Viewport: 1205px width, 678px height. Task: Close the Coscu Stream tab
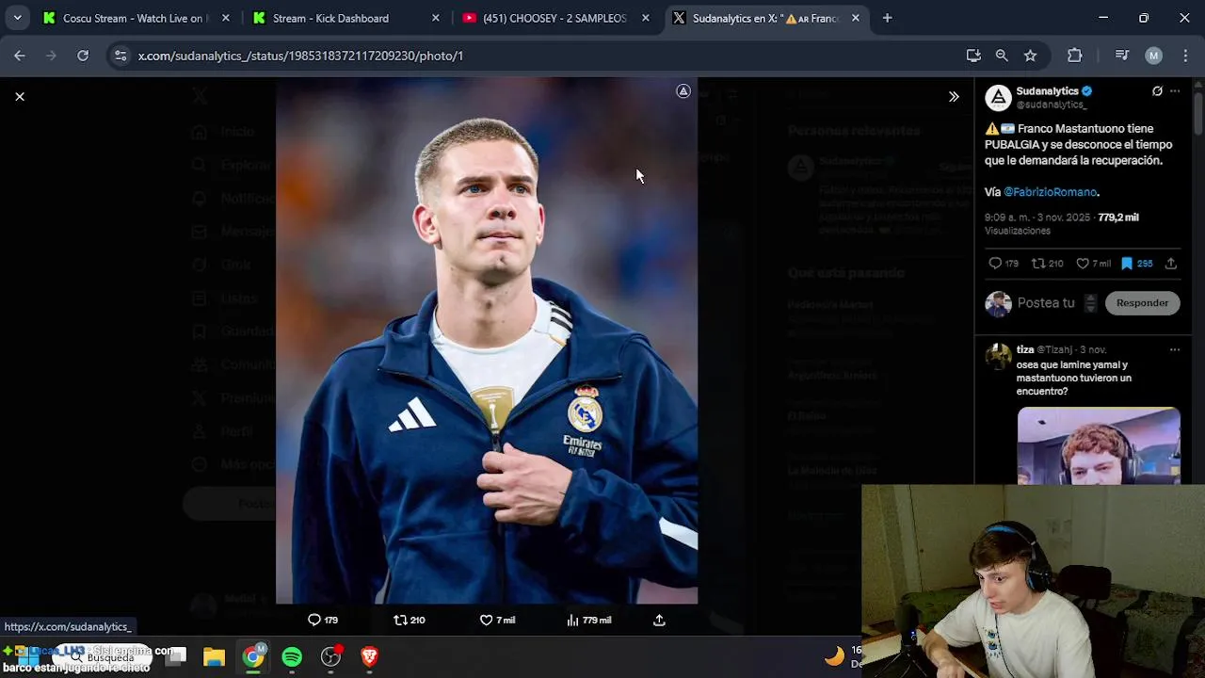[225, 18]
